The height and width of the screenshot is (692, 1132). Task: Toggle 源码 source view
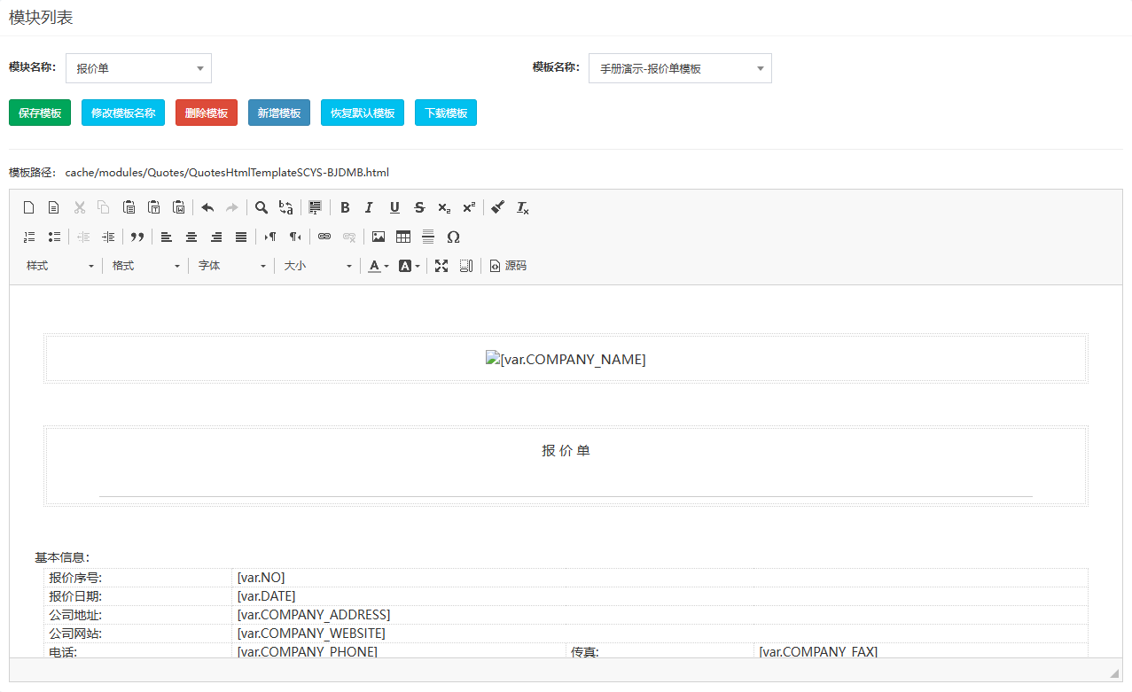508,266
